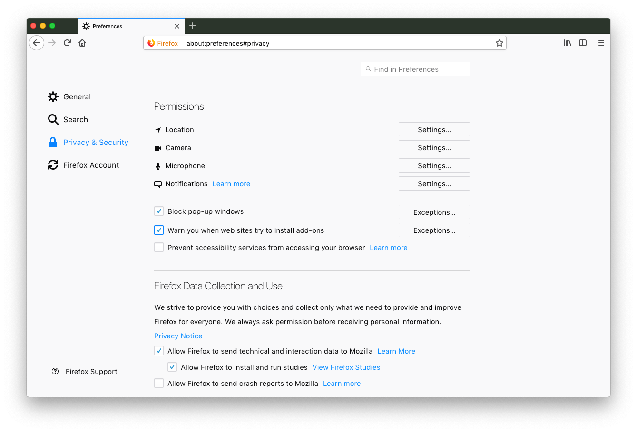637x432 pixels.
Task: Focus the Find in Preferences field
Action: tap(415, 69)
